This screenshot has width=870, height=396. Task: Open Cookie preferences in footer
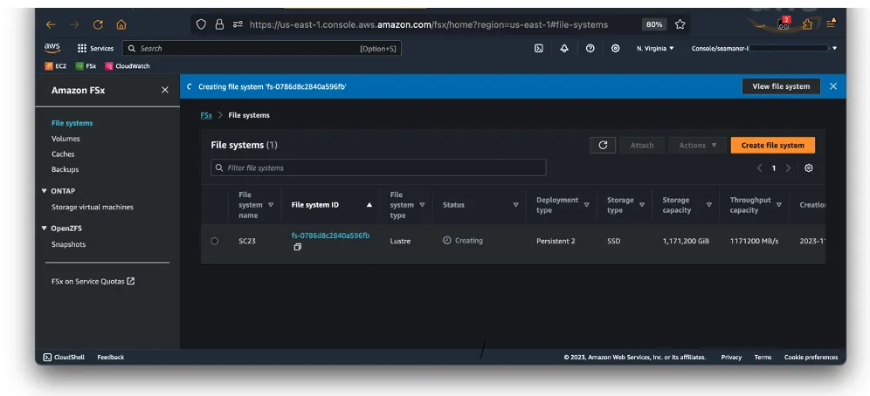[x=811, y=358]
